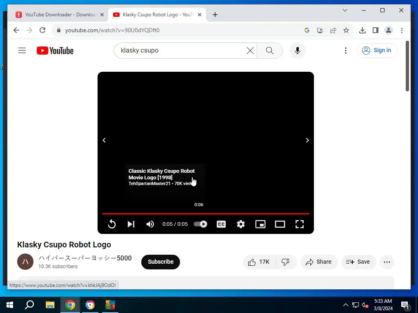Dislike this video
This screenshot has height=313, width=418.
click(x=285, y=262)
